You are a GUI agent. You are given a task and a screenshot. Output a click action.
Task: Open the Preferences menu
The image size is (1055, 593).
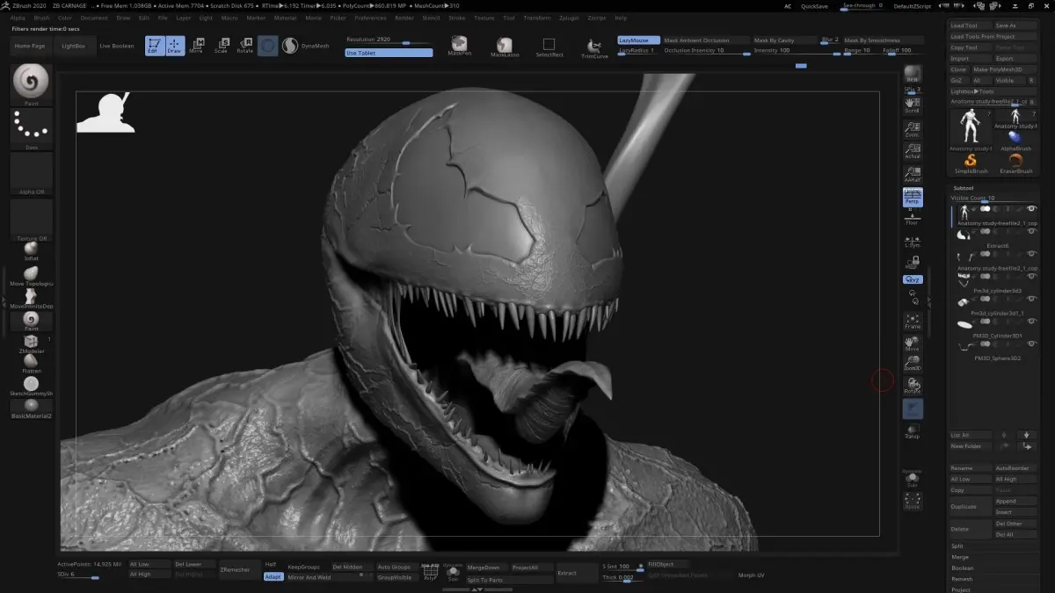click(x=370, y=18)
